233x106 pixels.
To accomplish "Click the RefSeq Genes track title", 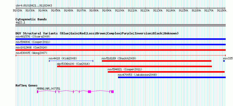I will 27,85.
